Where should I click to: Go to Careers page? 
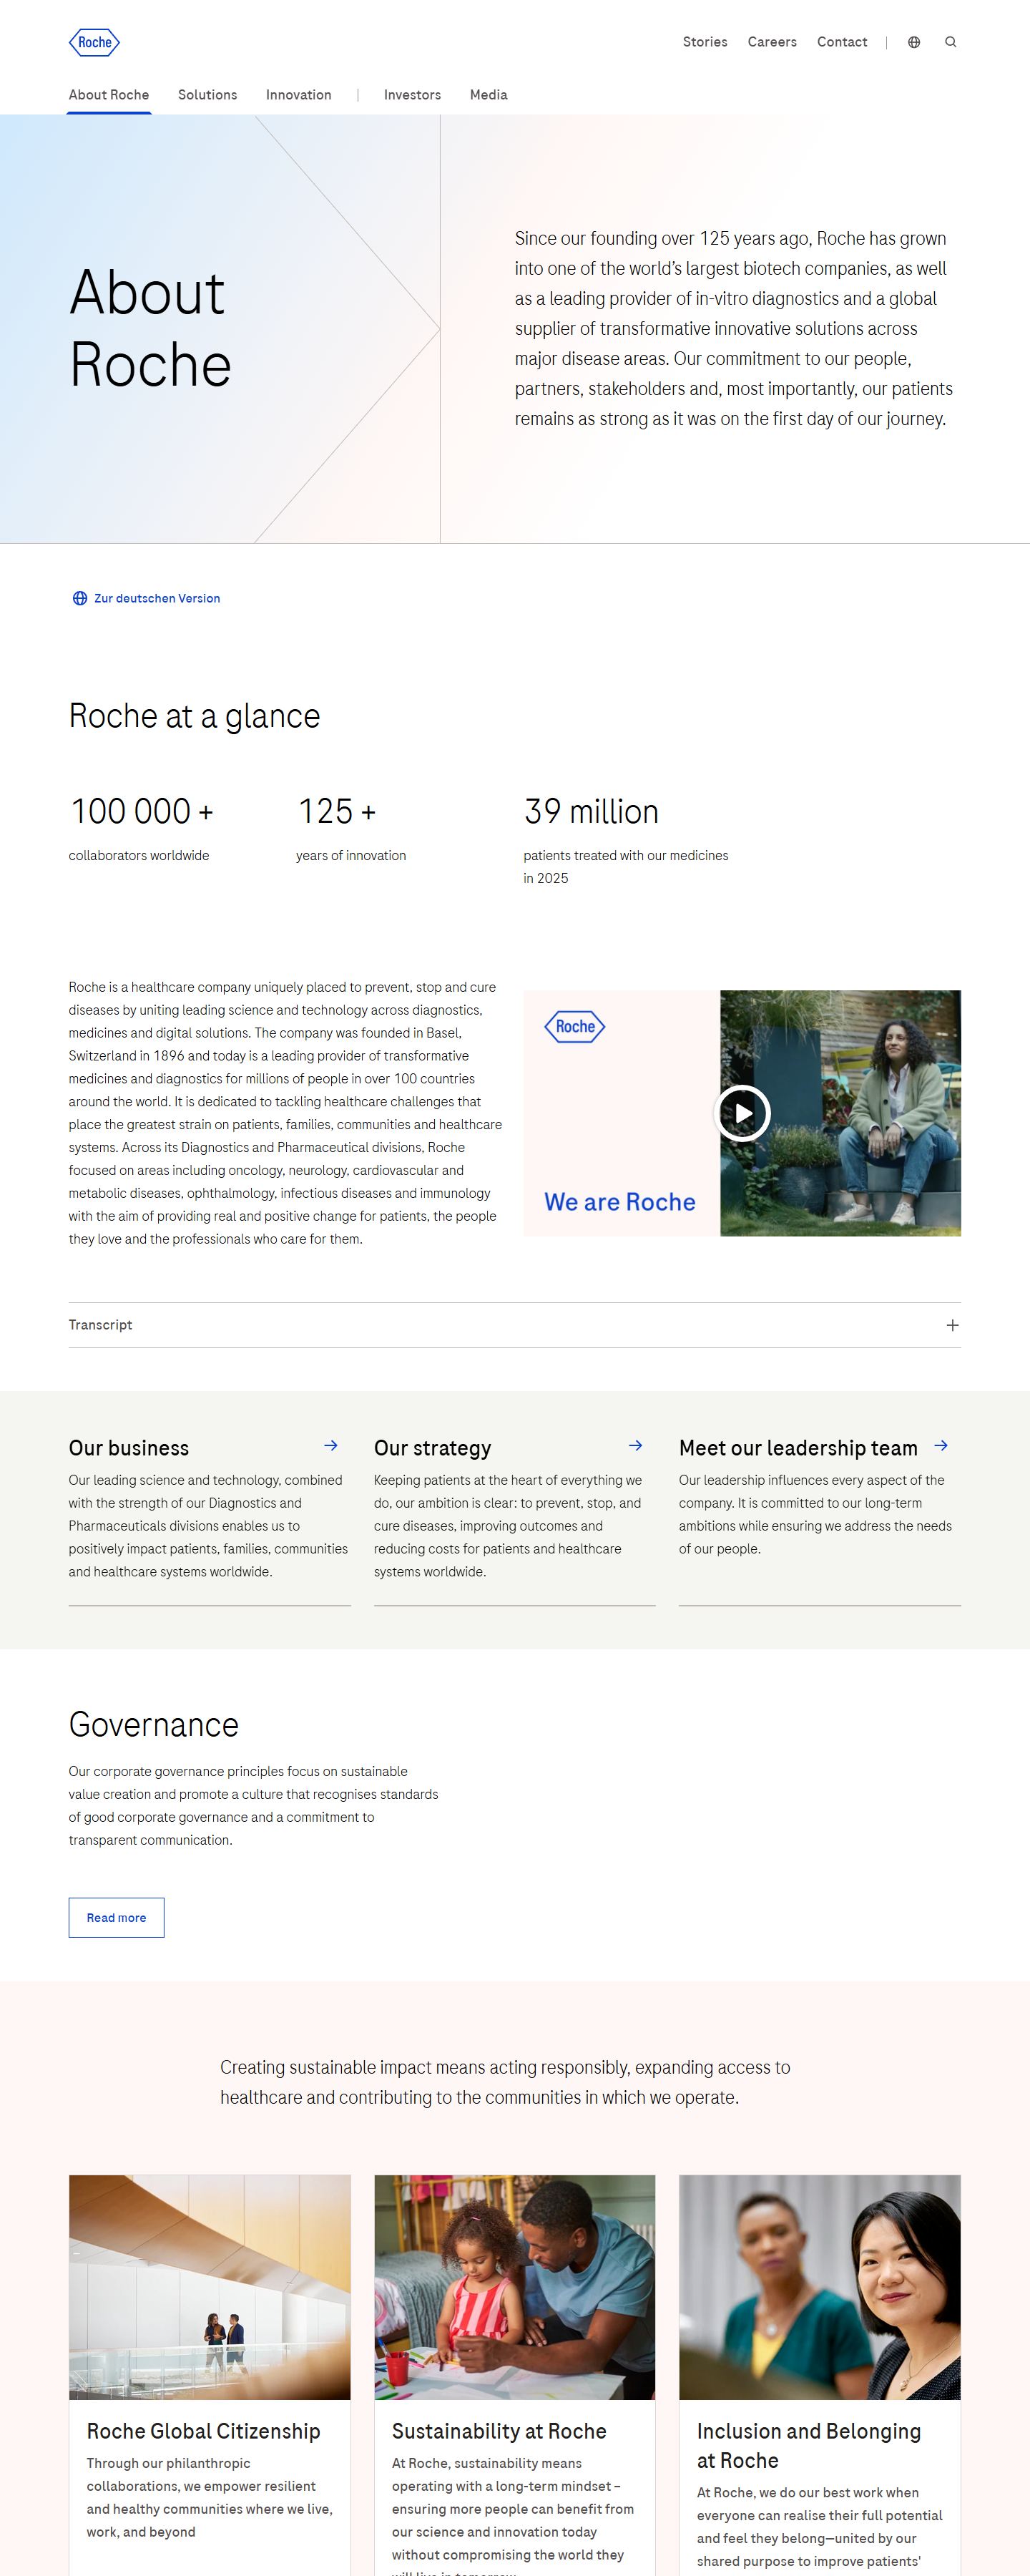(772, 42)
